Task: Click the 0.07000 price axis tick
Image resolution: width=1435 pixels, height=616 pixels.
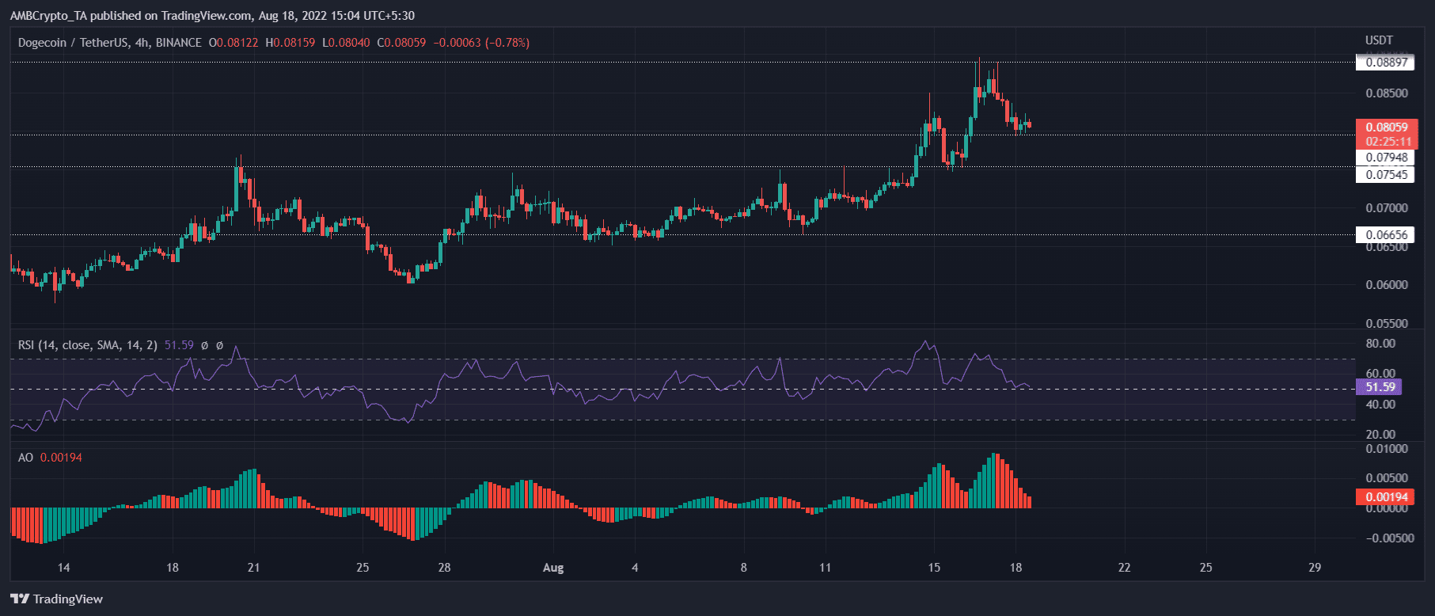Action: [x=1387, y=208]
